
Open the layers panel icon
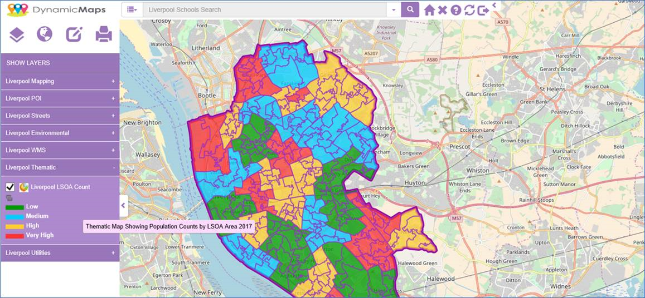(17, 35)
